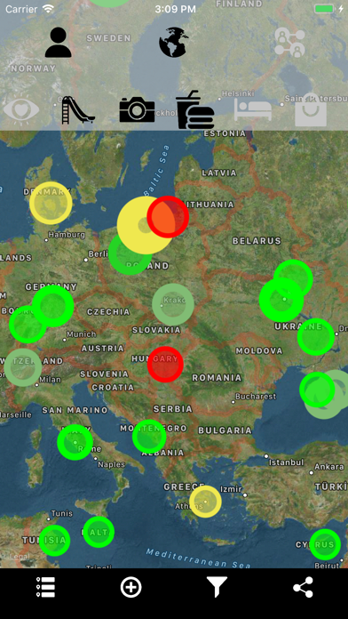Select the green marker near Rome

pyautogui.click(x=75, y=443)
